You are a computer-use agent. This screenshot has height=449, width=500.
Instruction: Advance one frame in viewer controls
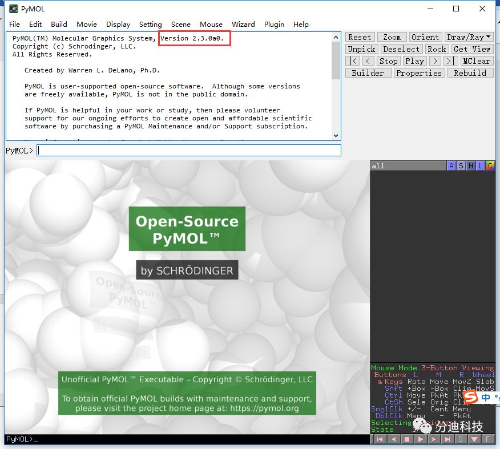[434, 439]
